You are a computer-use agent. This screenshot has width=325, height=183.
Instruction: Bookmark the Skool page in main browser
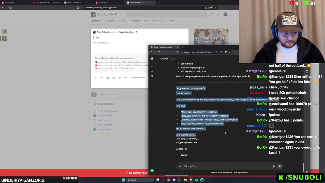click(x=78, y=8)
